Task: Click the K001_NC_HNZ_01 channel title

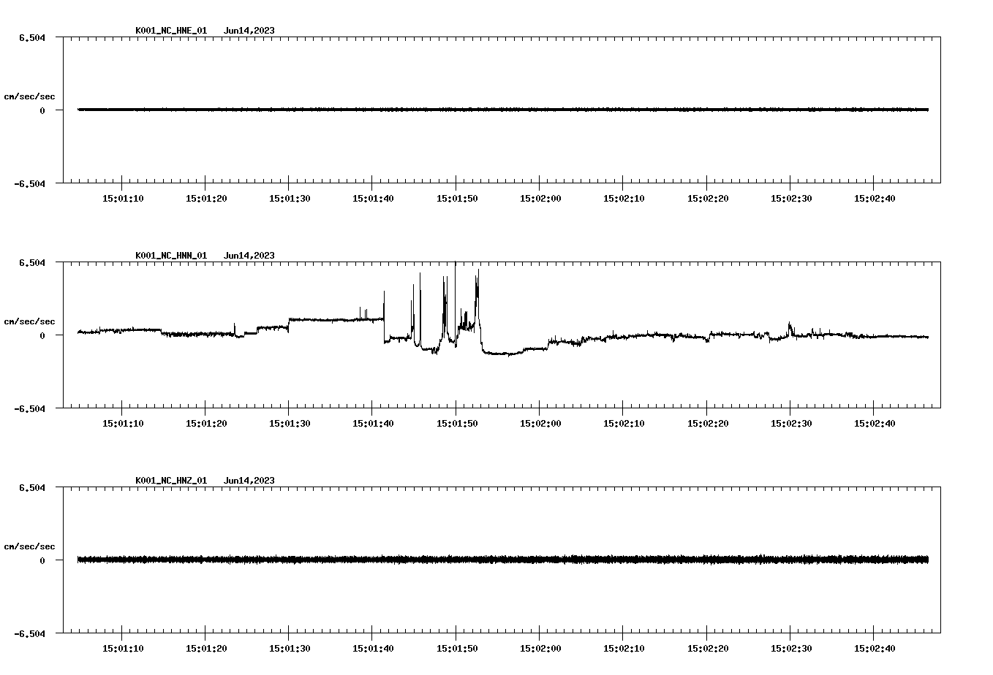Action: click(170, 481)
